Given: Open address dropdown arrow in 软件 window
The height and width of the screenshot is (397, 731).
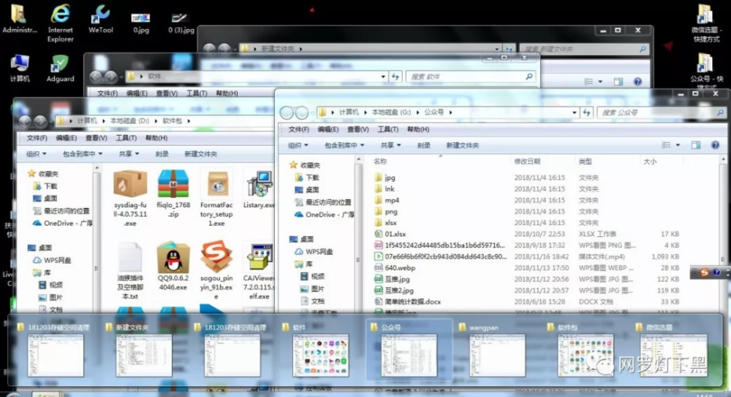Looking at the screenshot, I should tap(383, 77).
